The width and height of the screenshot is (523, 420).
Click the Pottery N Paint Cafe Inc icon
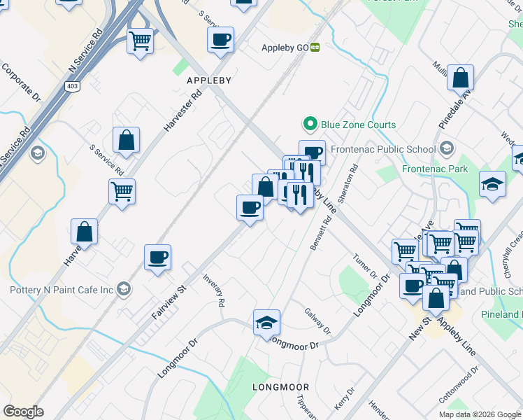click(x=124, y=289)
